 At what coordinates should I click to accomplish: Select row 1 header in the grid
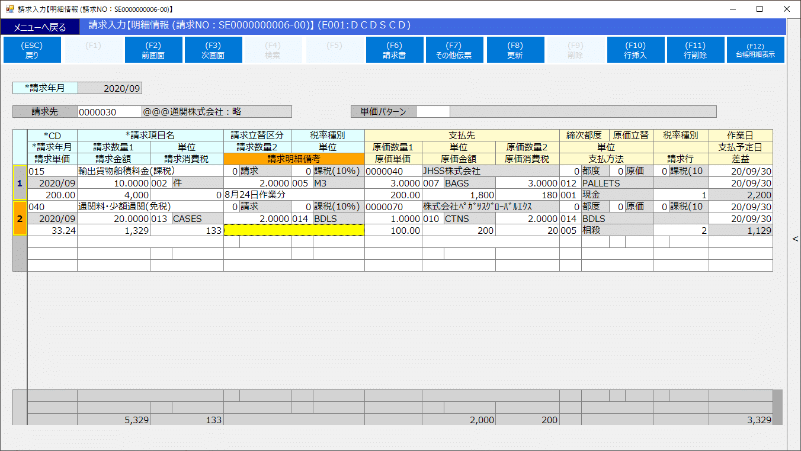tap(20, 183)
